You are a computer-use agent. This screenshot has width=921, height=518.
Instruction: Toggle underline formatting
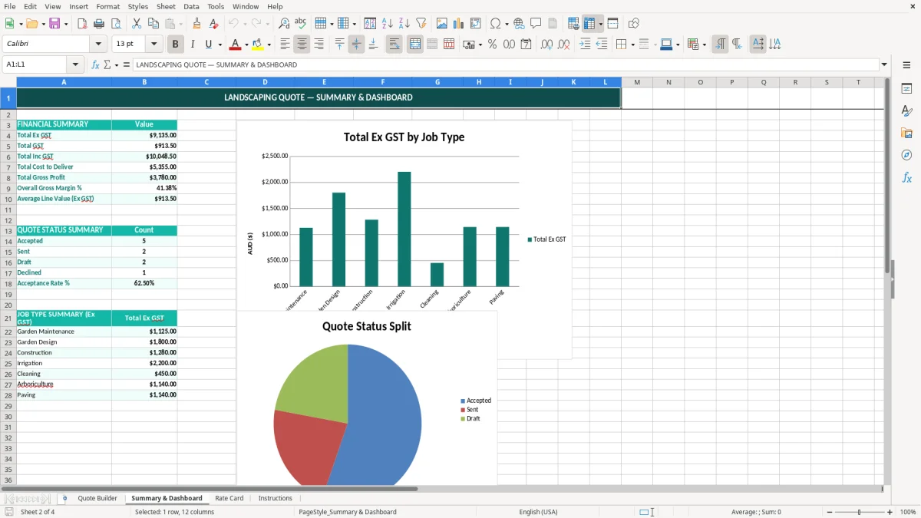(x=209, y=45)
